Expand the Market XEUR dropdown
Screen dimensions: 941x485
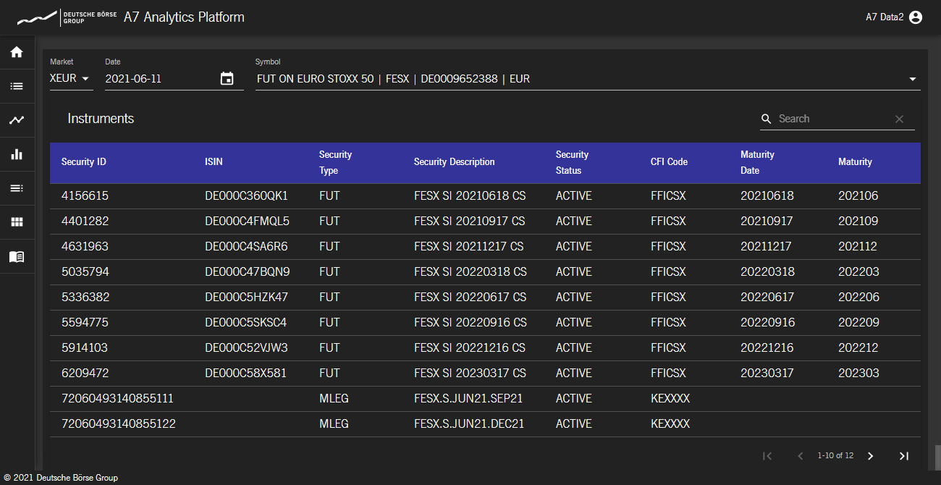tap(71, 79)
